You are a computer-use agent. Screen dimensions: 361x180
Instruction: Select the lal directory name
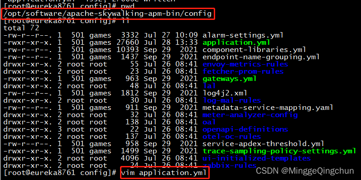coord(209,86)
